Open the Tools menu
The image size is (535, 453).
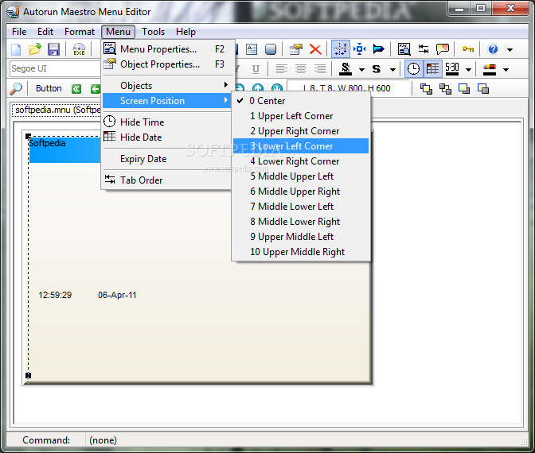pyautogui.click(x=153, y=32)
